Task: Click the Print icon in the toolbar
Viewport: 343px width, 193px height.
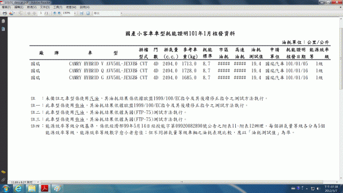Action: point(5,13)
